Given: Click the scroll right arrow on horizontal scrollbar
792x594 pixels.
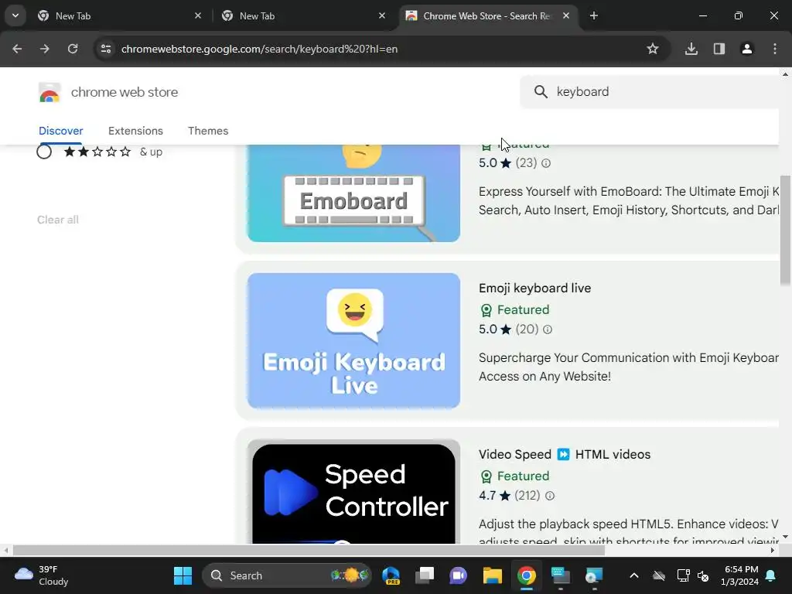Looking at the screenshot, I should point(773,550).
